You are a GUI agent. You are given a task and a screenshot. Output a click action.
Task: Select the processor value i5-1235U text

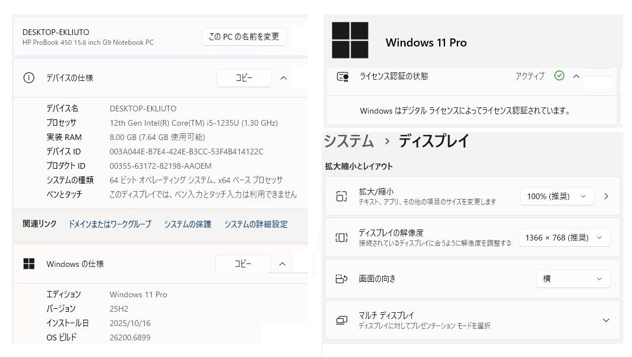click(x=193, y=123)
